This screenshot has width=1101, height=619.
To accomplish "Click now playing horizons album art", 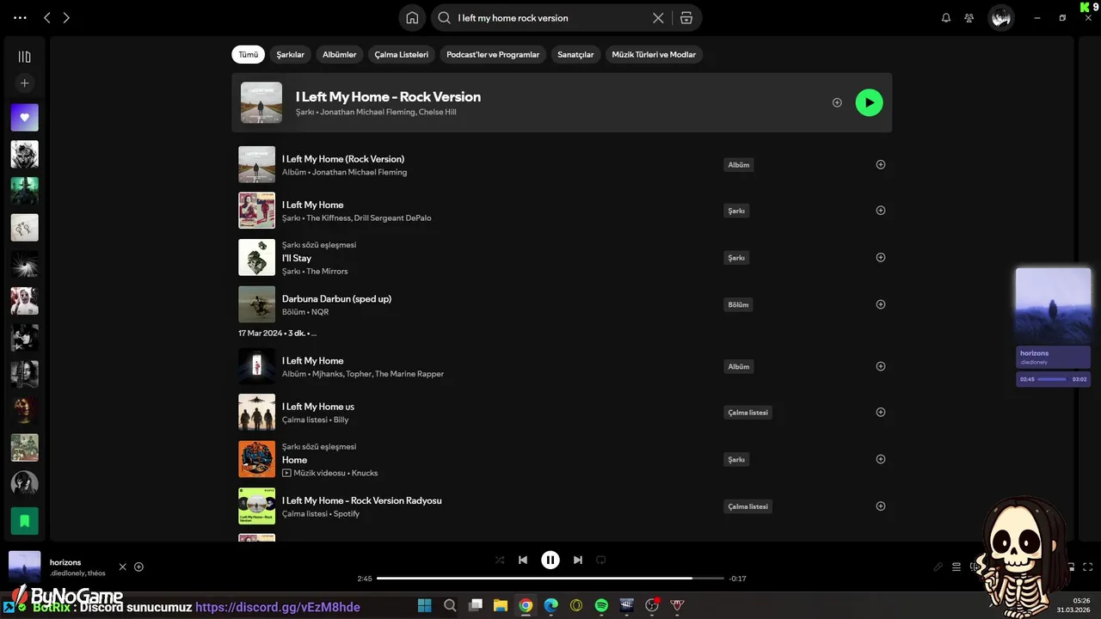I will pyautogui.click(x=24, y=567).
